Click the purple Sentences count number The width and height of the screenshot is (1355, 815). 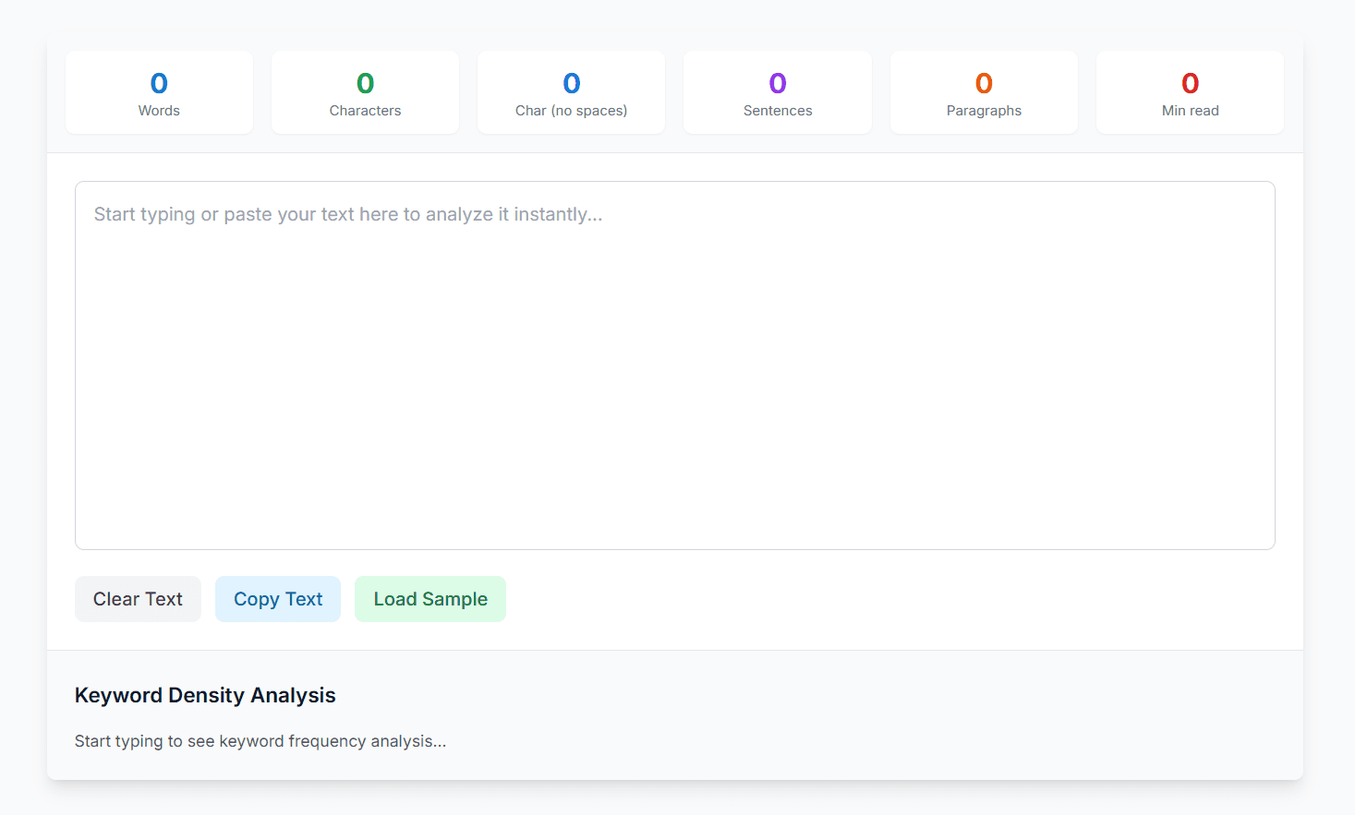[x=778, y=84]
